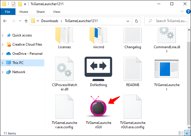Click the vertical scrollbar down arrow
Image resolution: width=191 pixels, height=136 pixels.
pos(189,128)
